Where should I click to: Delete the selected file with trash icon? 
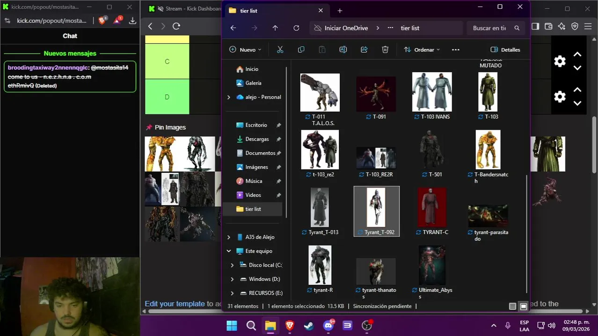coord(385,49)
